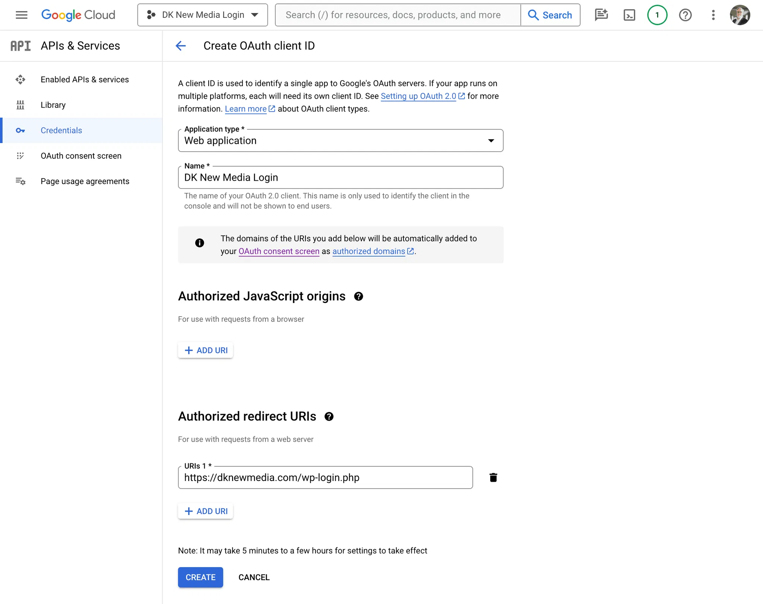Click ADD URI under Authorized JavaScript origins

(x=206, y=350)
